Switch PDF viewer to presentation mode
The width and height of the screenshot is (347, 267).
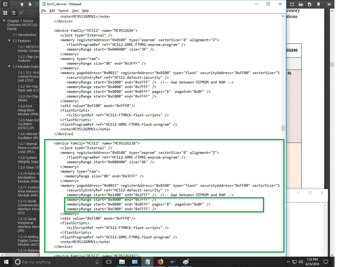pos(292,4)
